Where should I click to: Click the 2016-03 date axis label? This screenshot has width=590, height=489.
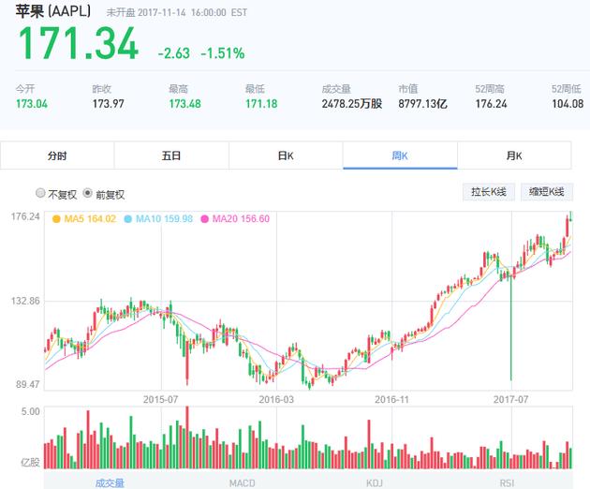point(276,399)
